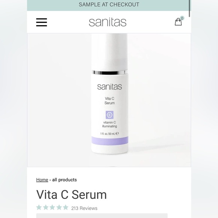Click the first rating star
This screenshot has height=218, width=218.
click(39, 207)
